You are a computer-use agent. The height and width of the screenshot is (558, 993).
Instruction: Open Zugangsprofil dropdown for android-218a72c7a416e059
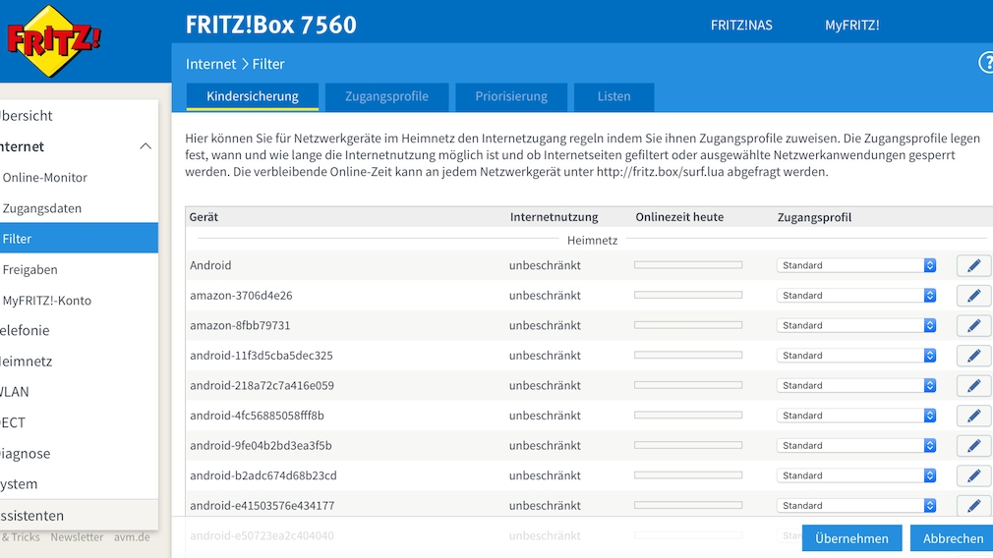click(856, 385)
